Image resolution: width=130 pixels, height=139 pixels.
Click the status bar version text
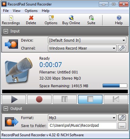(43, 135)
